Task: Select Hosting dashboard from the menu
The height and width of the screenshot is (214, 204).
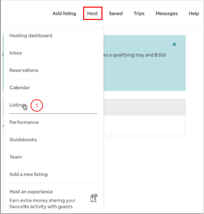Action: tap(31, 36)
